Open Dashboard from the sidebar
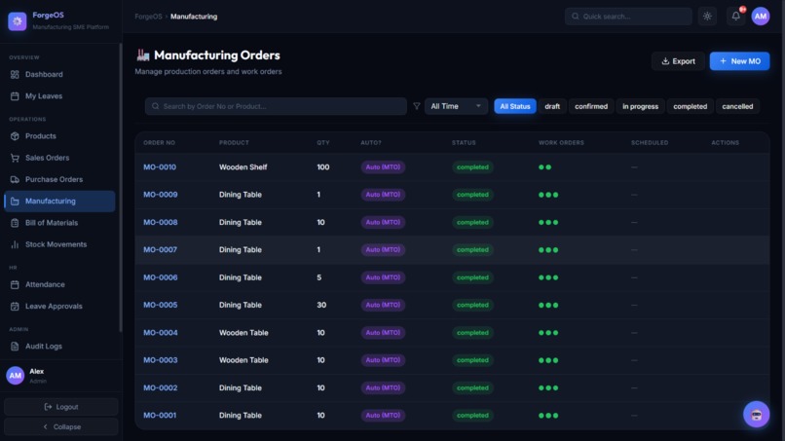Screen dimensions: 785x441 coord(59,74)
